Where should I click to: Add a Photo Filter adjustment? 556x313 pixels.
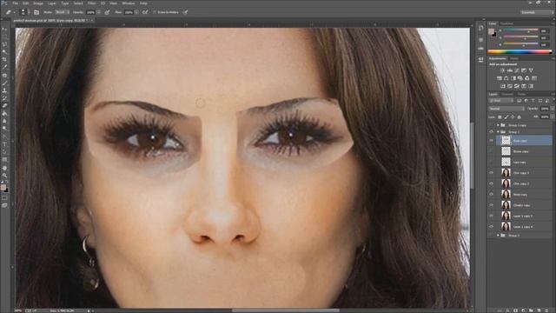coord(520,78)
